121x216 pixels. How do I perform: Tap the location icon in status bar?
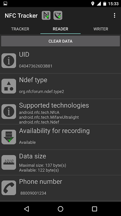tap(93, 4)
